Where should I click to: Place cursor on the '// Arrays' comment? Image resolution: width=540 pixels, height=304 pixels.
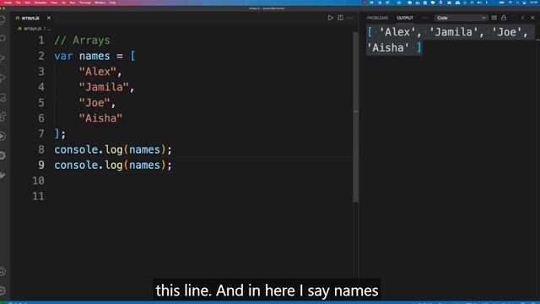(x=82, y=41)
